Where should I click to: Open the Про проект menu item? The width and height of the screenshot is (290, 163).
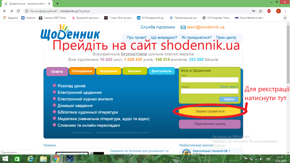tap(137, 38)
